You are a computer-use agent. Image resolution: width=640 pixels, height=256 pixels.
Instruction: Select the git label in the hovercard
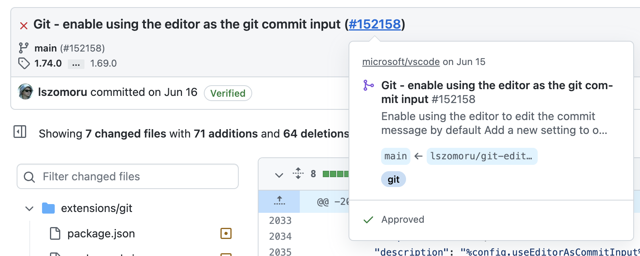coord(393,179)
